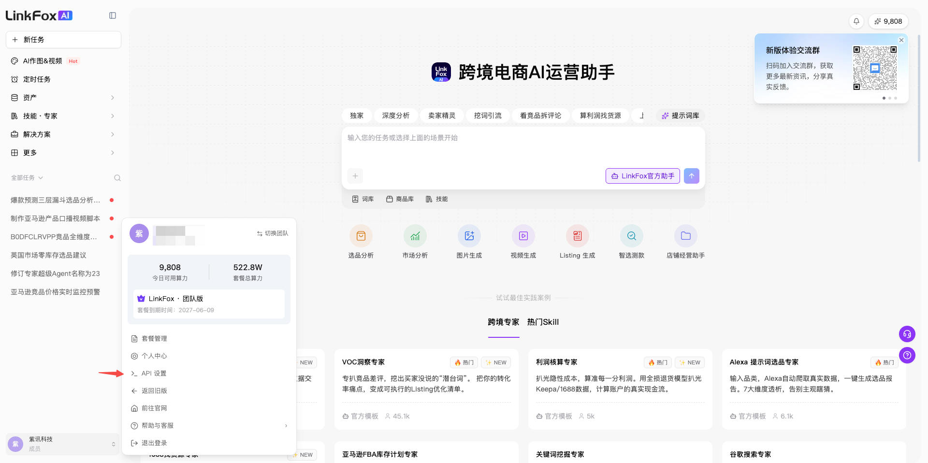
Task: Select 返回旧版 in the account menu
Action: pyautogui.click(x=209, y=391)
